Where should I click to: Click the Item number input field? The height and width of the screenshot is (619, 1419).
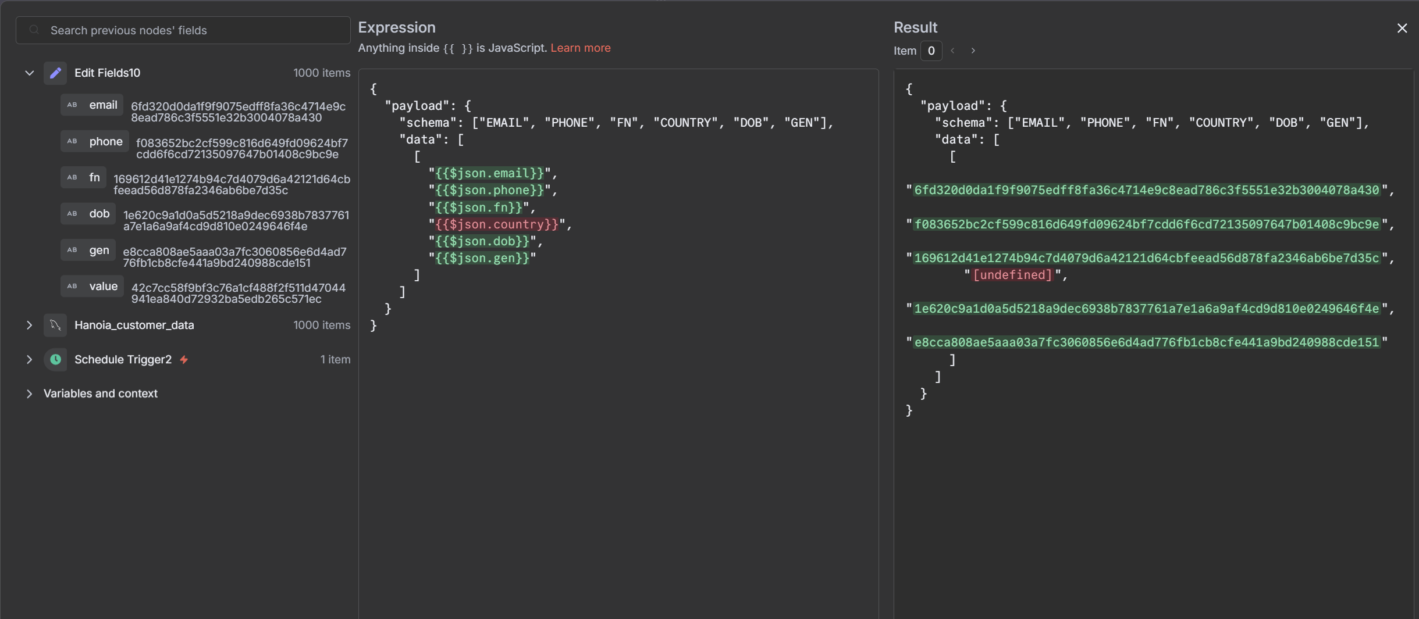(931, 51)
